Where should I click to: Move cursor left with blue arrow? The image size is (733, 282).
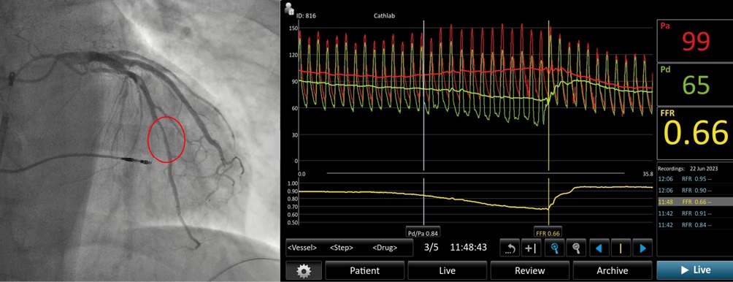[599, 248]
